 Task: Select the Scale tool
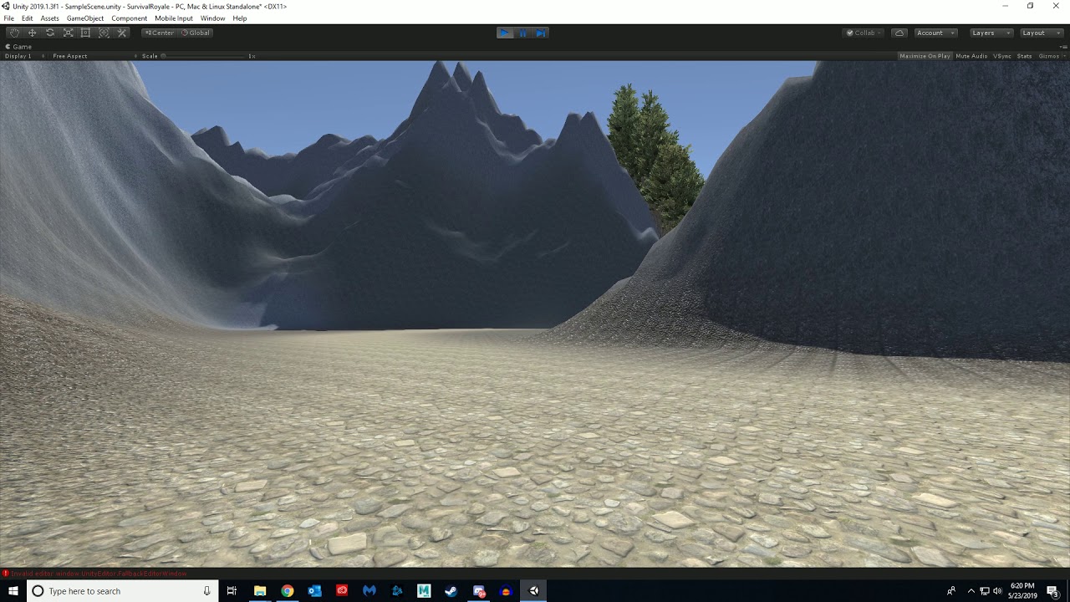click(x=69, y=33)
